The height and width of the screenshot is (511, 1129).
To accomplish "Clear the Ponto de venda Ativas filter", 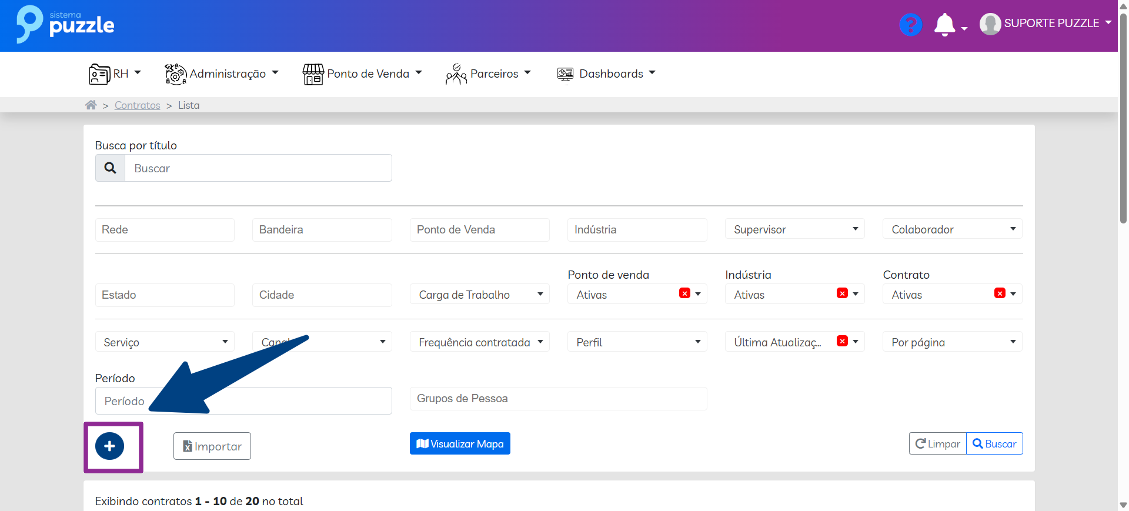I will tap(684, 293).
